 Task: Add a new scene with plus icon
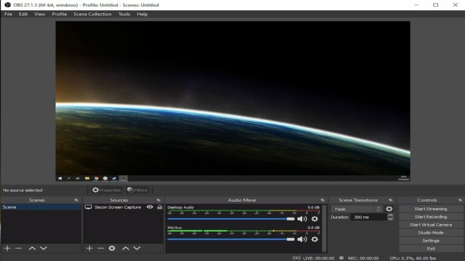(7, 248)
